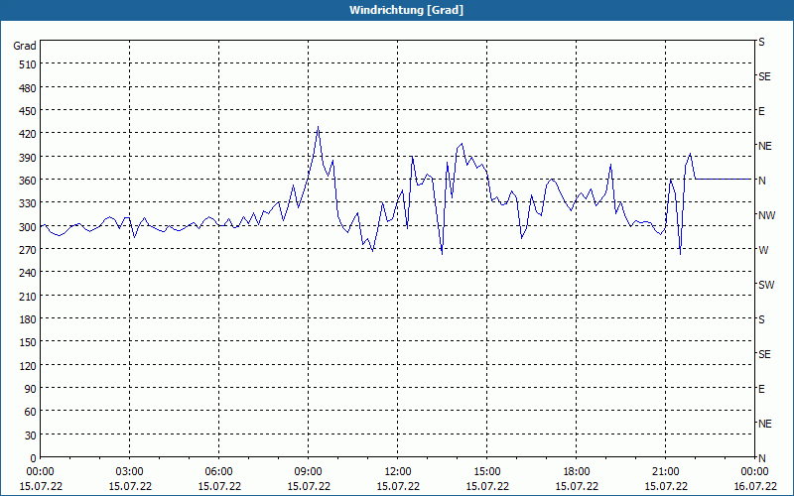794x496 pixels.
Task: Select the SW compass label
Action: tap(766, 285)
